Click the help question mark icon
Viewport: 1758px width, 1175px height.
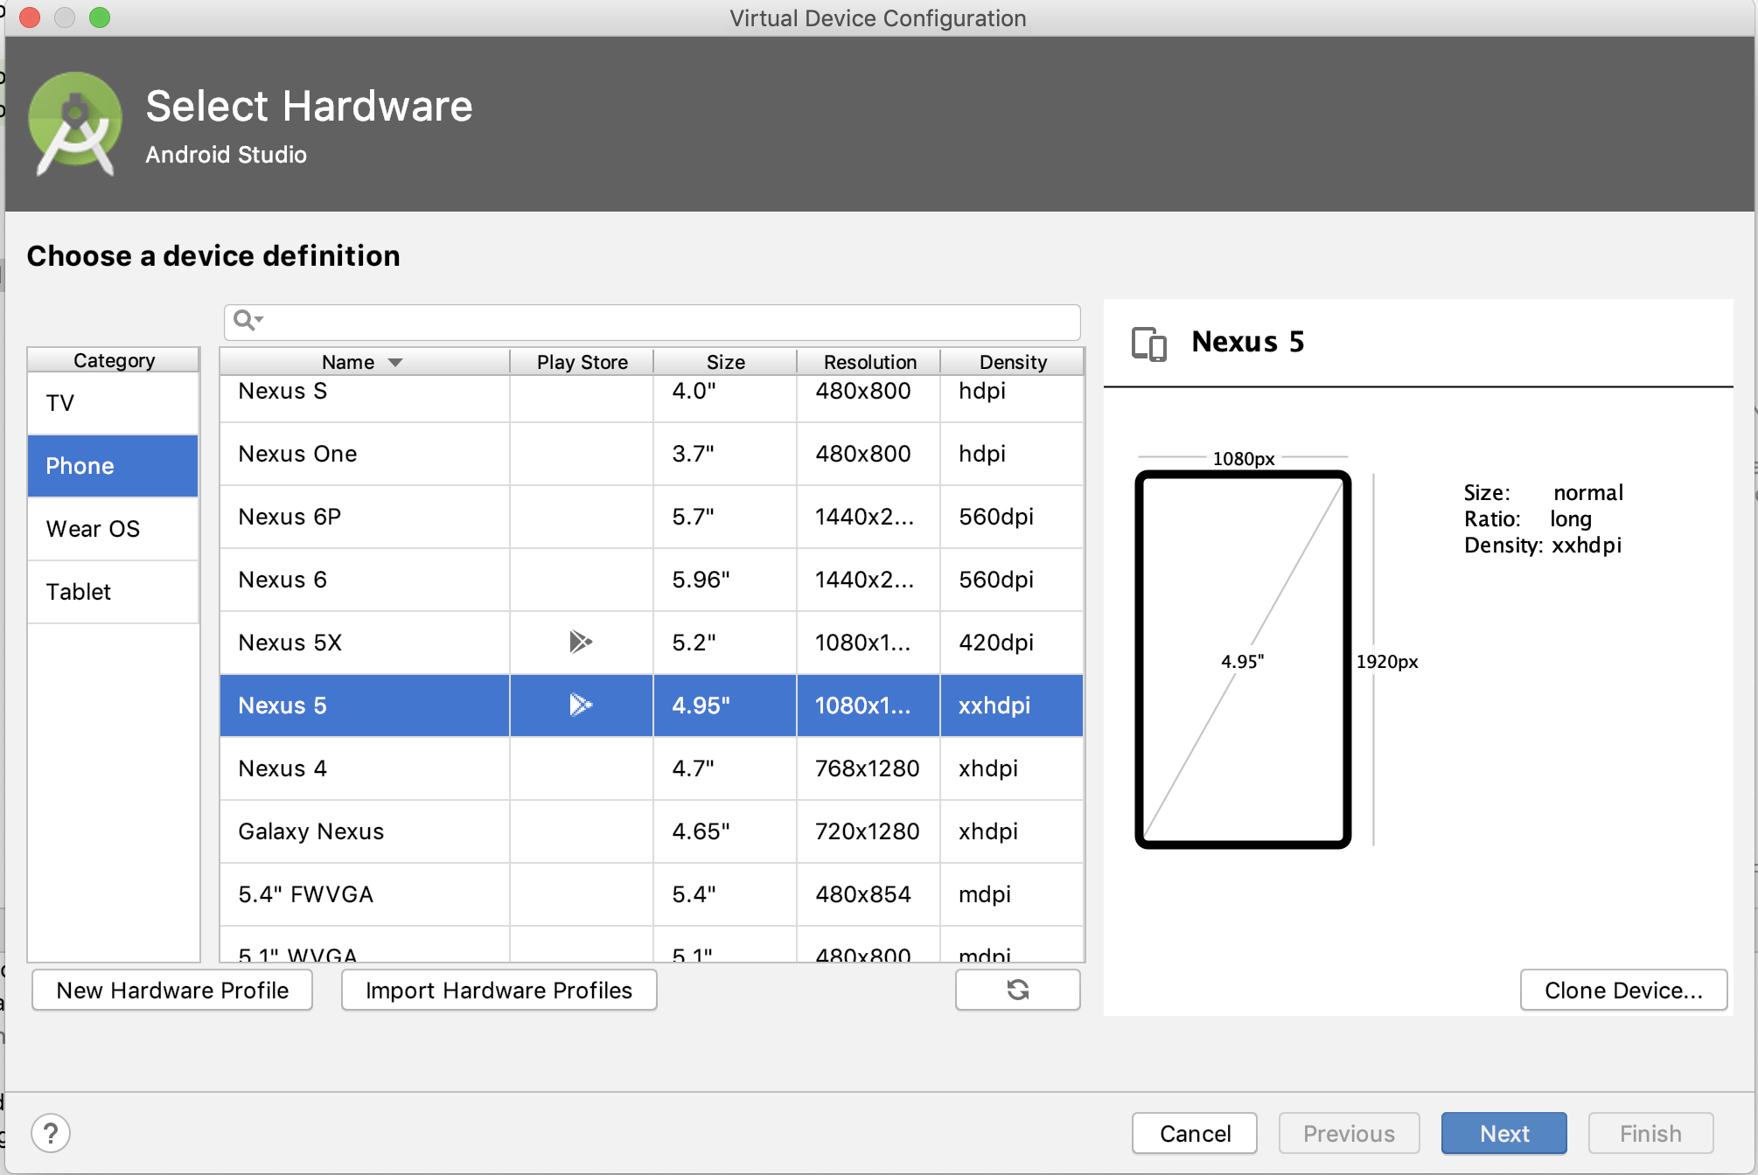[x=51, y=1133]
